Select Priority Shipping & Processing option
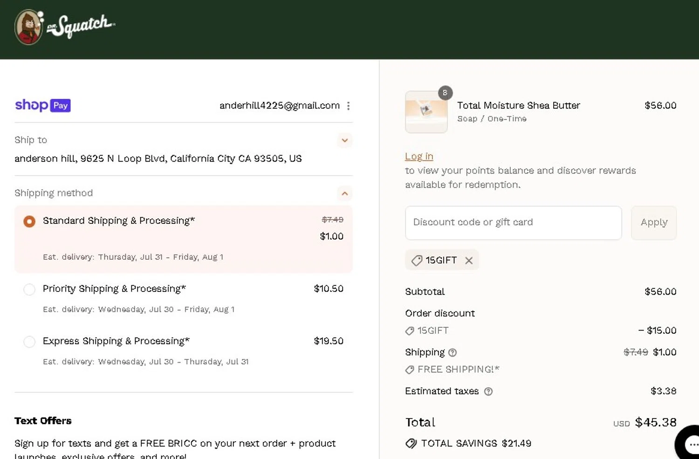This screenshot has width=699, height=459. 29,289
